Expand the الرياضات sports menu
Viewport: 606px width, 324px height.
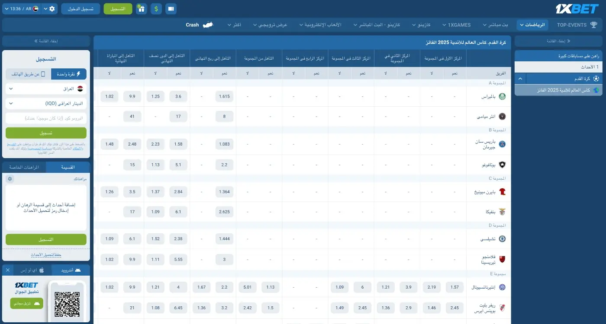coord(532,25)
